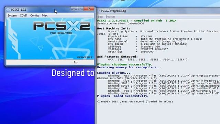Image resolution: width=220 pixels, height=124 pixels.
Task: Click the 'Windows 6.1.7601 (Service Pack' line
Action: tap(127, 78)
